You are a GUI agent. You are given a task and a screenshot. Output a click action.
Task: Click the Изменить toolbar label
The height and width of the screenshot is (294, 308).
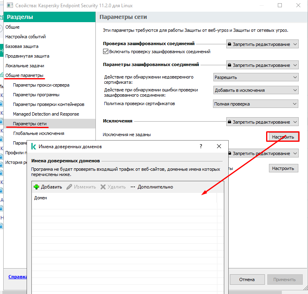[x=85, y=187]
